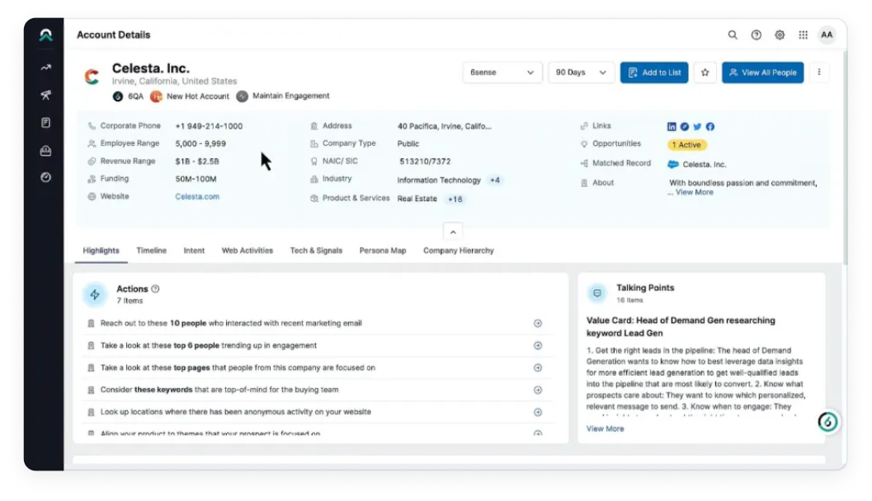Expand the +16 products badge
Image resolution: width=872 pixels, height=501 pixels.
455,199
